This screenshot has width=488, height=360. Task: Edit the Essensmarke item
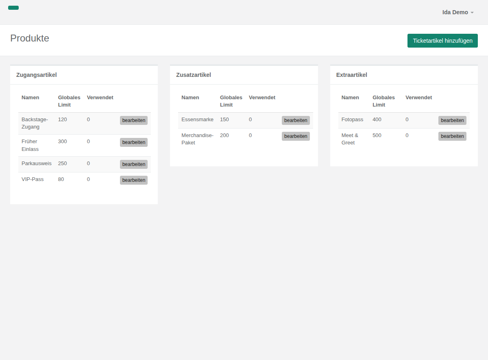(x=296, y=120)
